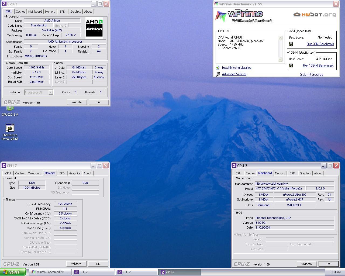Click the Cycle Time (tRAS) value 5 clocks
Screen dimensions: 345x276
point(65,228)
